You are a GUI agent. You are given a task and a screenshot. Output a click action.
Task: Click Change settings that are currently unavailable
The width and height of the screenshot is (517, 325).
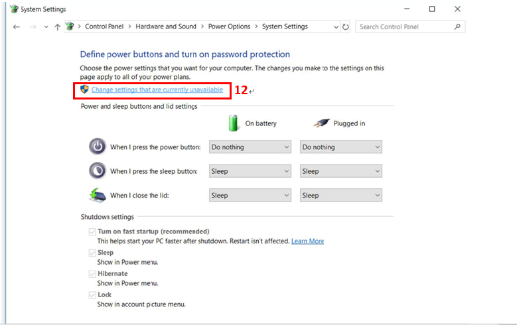coord(157,90)
